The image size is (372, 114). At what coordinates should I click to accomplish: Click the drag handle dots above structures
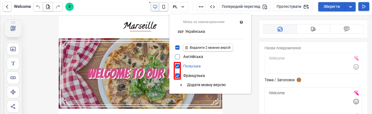13,22
